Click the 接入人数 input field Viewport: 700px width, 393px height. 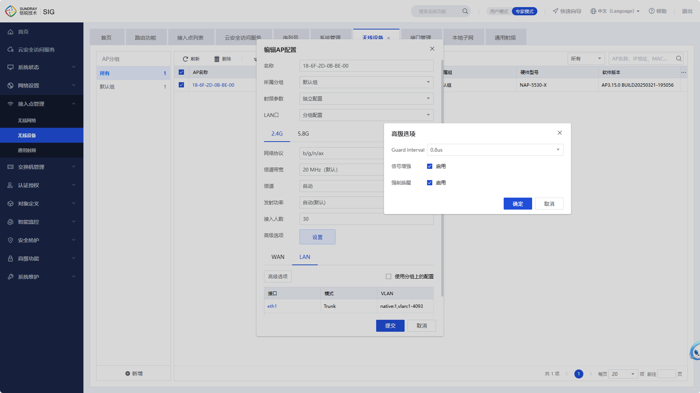(x=366, y=219)
